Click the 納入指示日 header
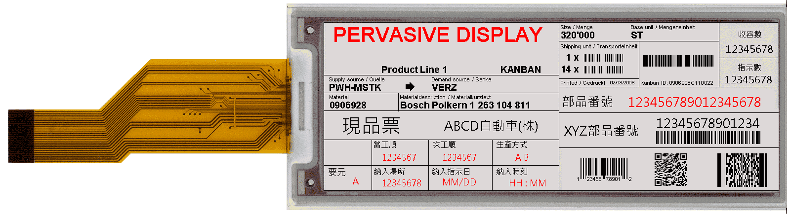The height and width of the screenshot is (214, 790). click(451, 172)
